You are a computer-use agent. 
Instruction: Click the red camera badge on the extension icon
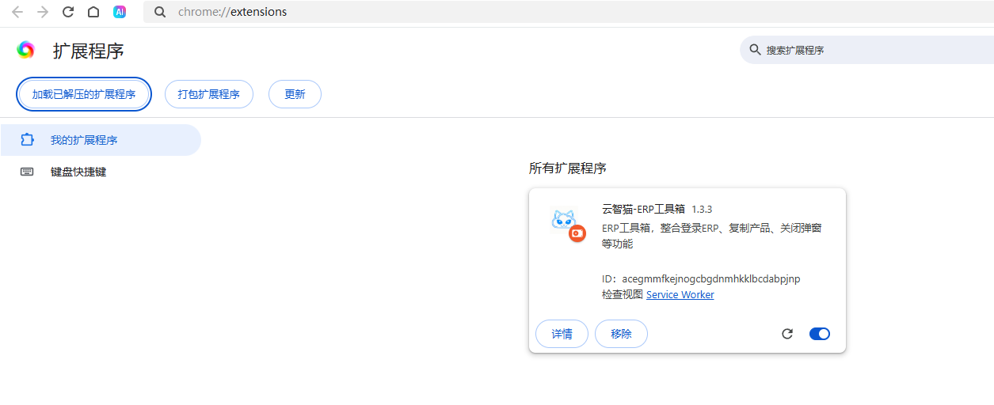[x=577, y=233]
